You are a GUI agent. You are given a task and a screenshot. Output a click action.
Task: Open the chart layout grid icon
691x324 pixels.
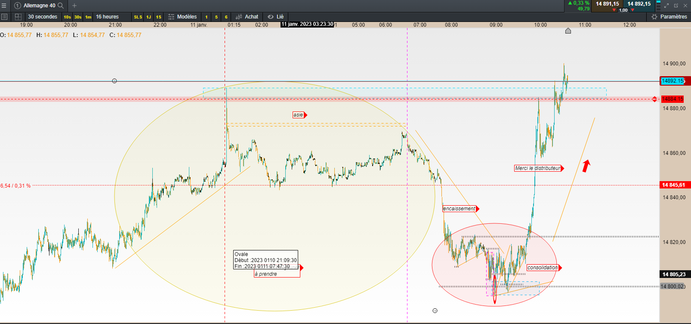[18, 17]
